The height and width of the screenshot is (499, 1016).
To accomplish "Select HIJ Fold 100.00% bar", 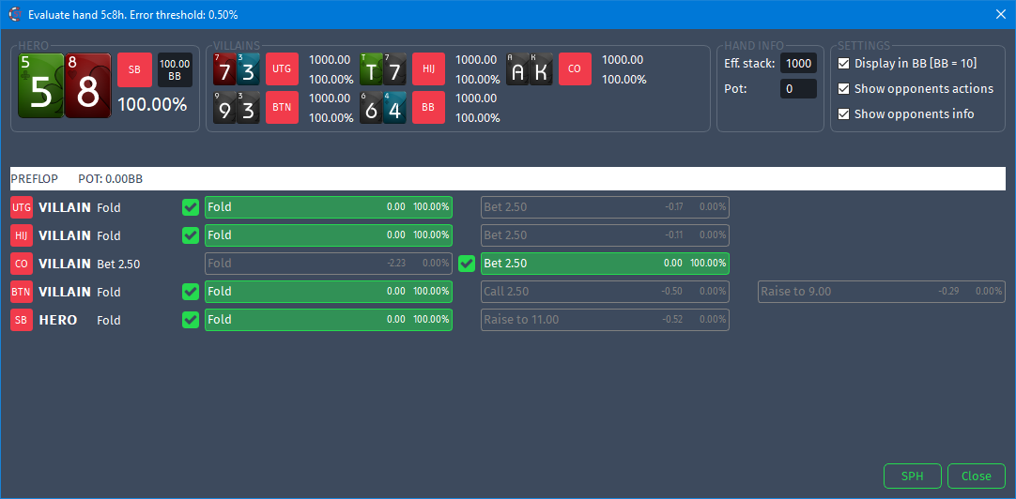I will (329, 234).
